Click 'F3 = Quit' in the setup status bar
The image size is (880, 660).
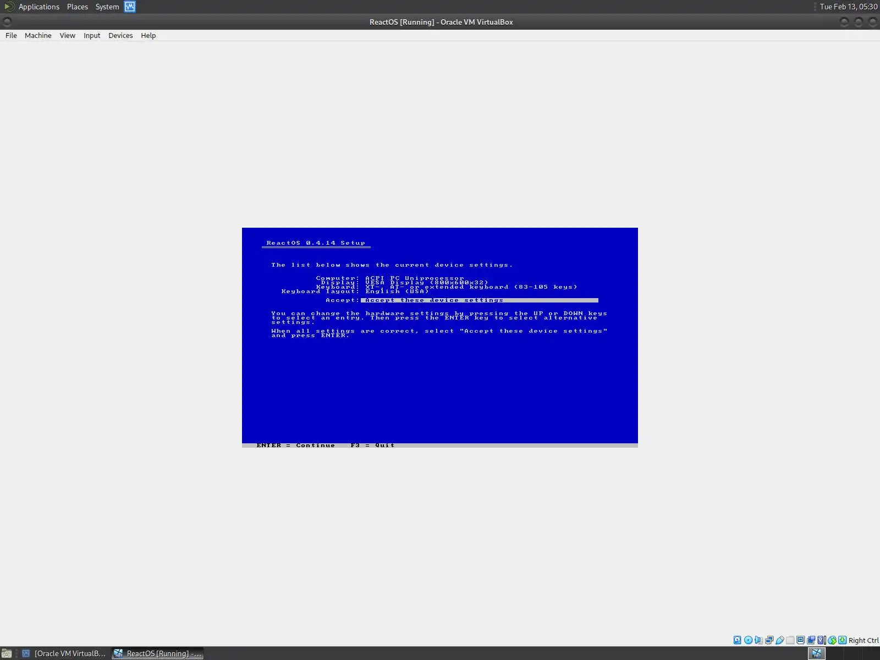[x=372, y=446]
